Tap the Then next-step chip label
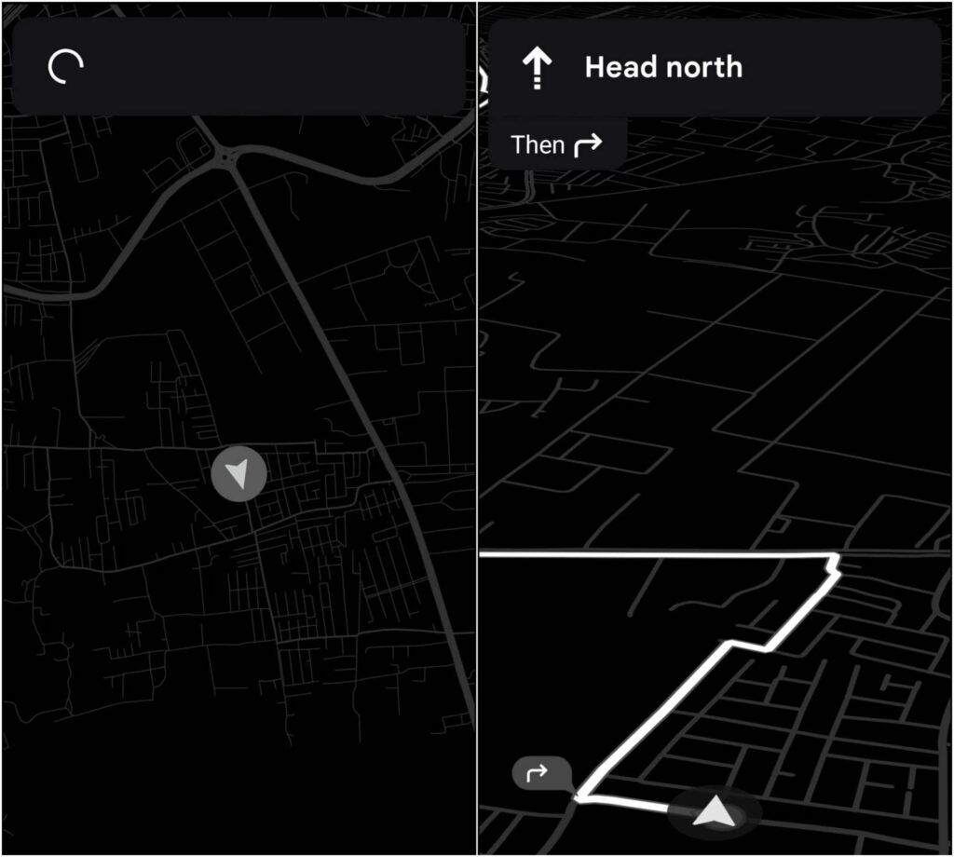This screenshot has height=857, width=954. [538, 144]
